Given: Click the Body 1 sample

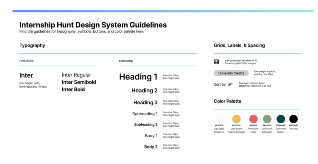Looking at the screenshot, I should 151,136.
